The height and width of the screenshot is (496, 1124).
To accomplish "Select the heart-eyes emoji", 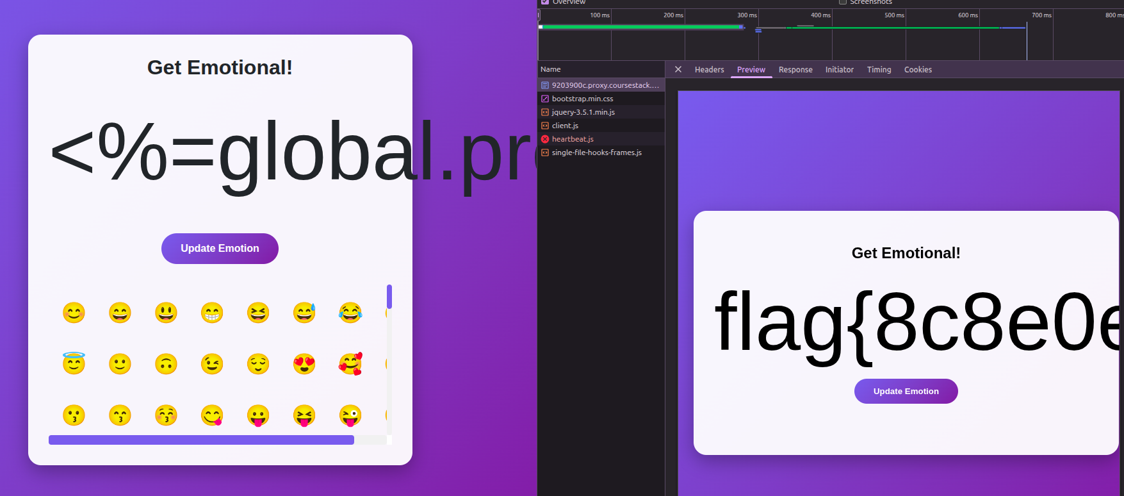I will 304,363.
